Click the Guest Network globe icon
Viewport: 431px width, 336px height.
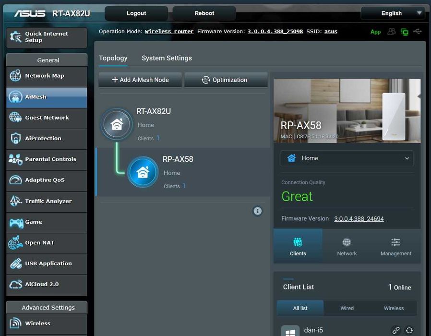[15, 118]
